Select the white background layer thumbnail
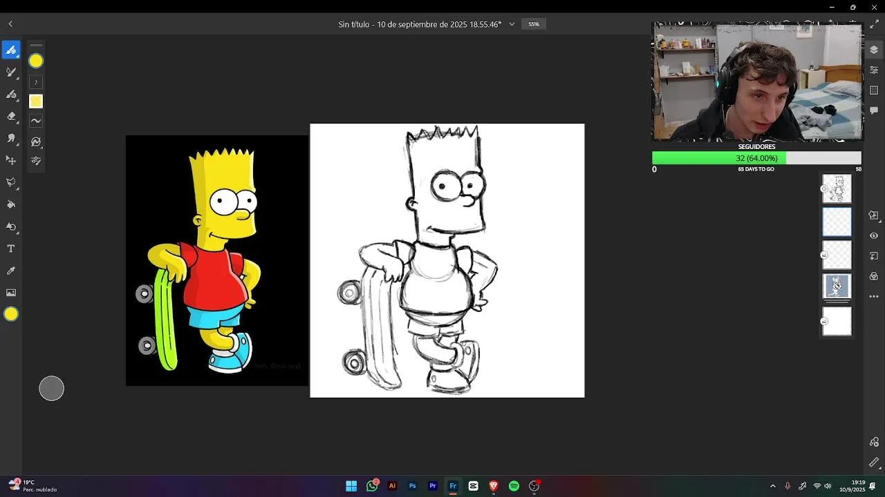Image resolution: width=885 pixels, height=497 pixels. coord(837,322)
